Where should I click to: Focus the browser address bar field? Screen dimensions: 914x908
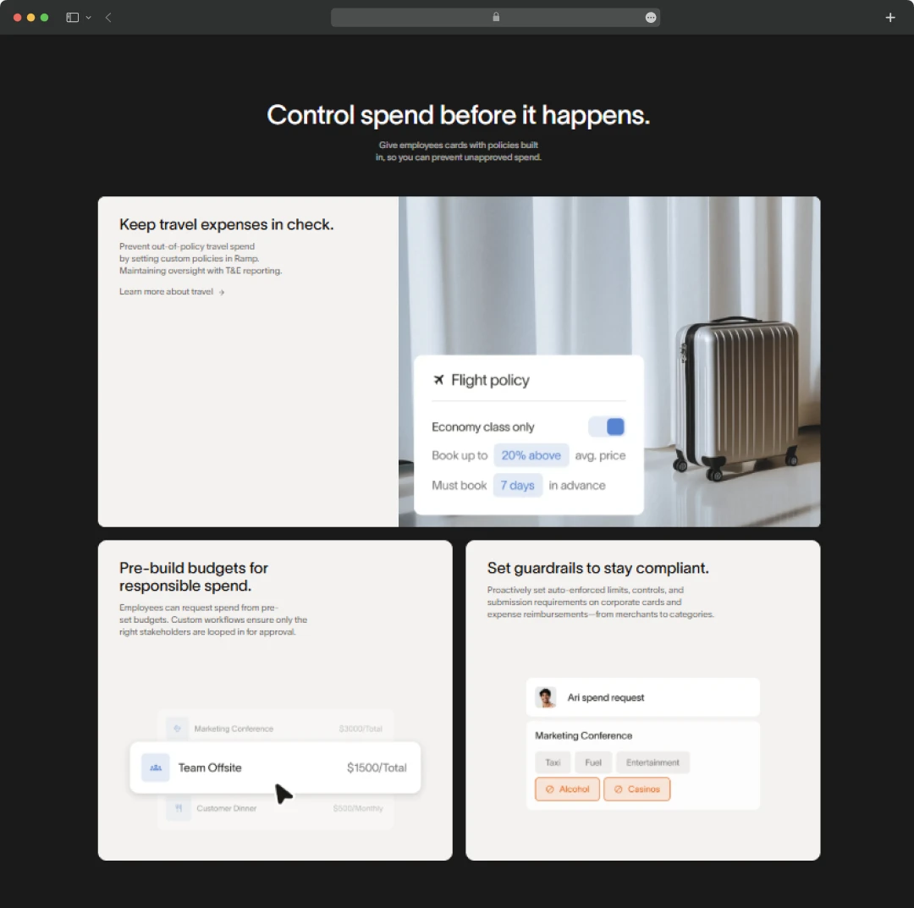tap(495, 18)
